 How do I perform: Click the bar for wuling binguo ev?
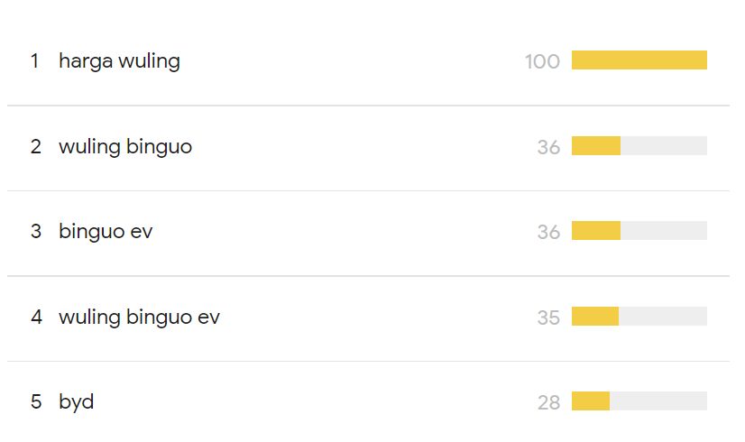639,317
